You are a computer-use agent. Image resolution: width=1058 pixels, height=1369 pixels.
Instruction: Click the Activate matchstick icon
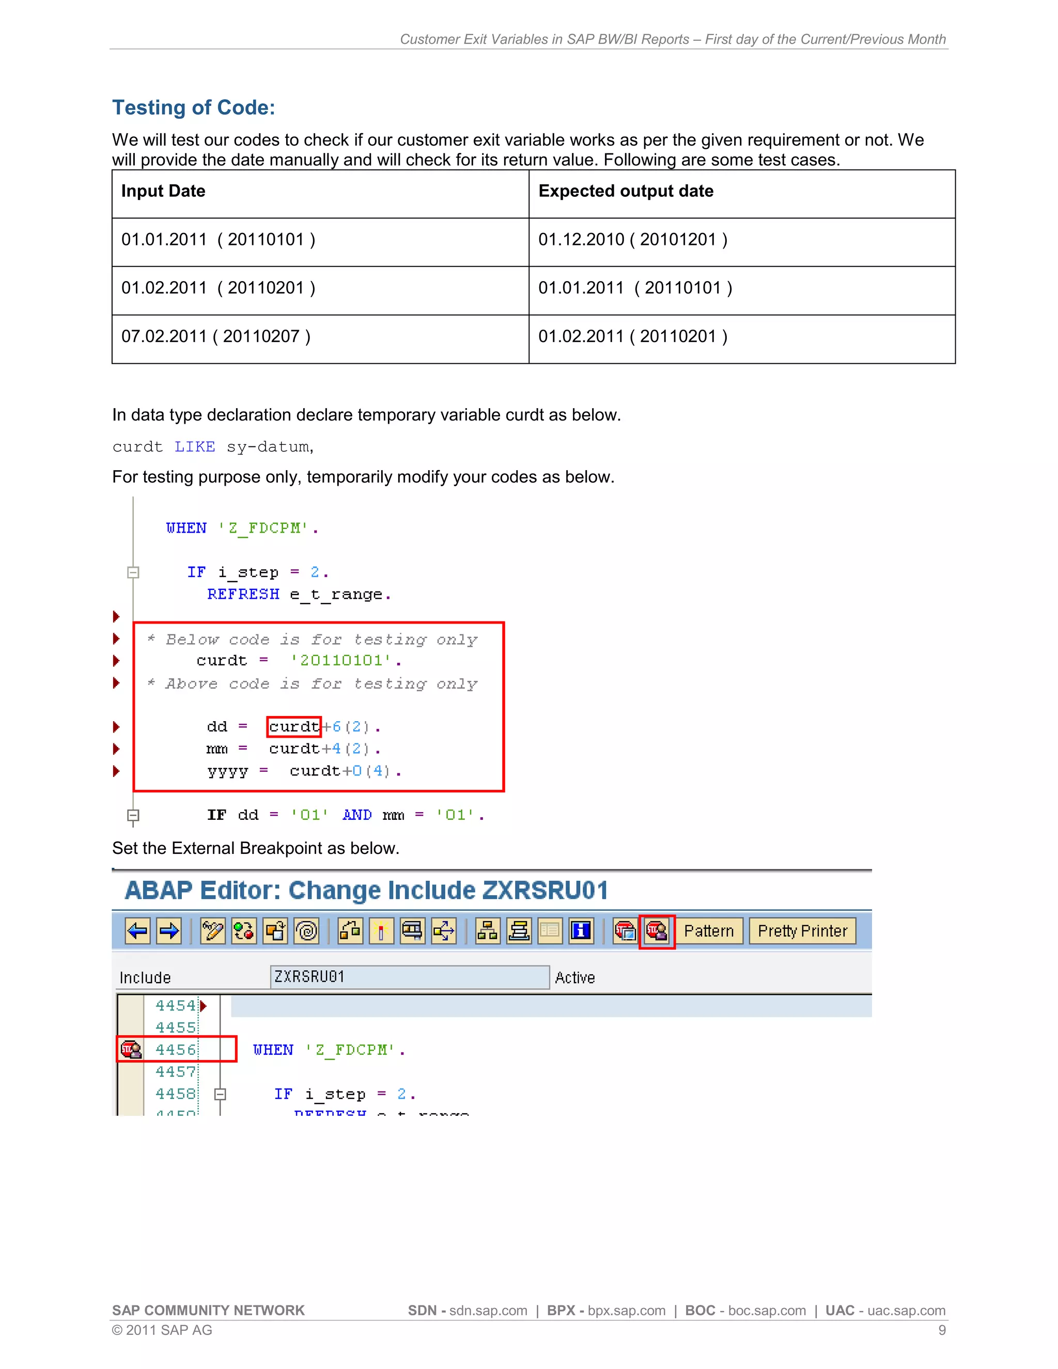[381, 931]
